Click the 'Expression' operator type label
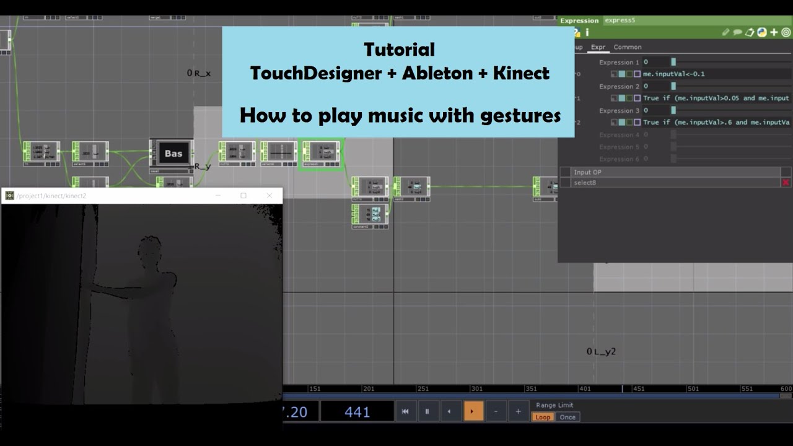The height and width of the screenshot is (446, 793). [x=579, y=20]
